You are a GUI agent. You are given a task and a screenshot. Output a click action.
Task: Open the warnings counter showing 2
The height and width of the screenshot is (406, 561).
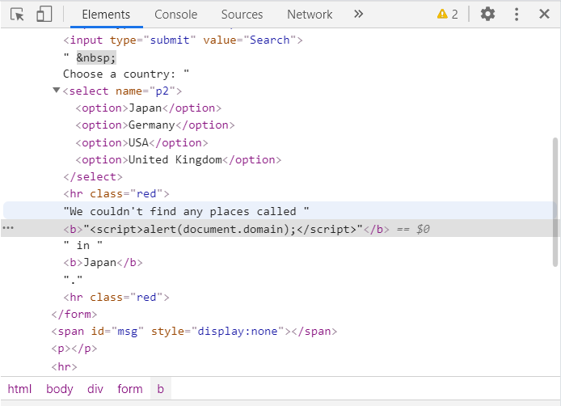[x=447, y=15]
